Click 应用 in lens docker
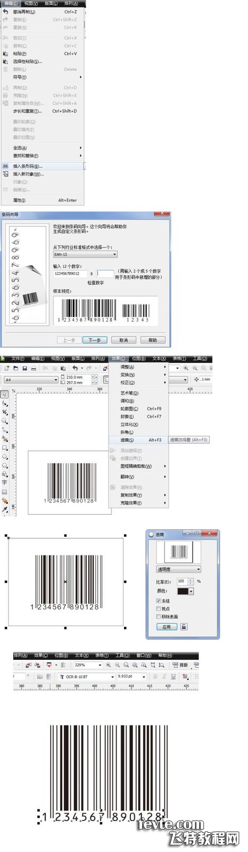This screenshot has width=248, height=852. click(x=167, y=627)
